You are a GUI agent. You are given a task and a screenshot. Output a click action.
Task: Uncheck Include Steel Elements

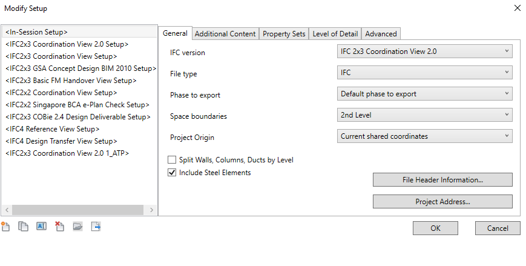172,173
